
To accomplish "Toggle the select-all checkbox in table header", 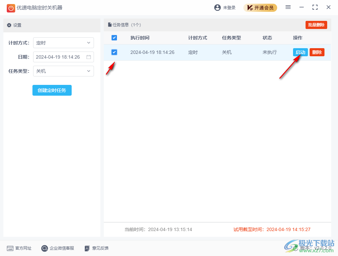I will coord(114,38).
